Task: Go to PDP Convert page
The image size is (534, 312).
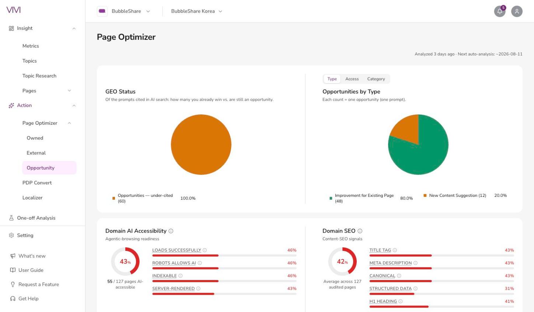Action: click(37, 182)
